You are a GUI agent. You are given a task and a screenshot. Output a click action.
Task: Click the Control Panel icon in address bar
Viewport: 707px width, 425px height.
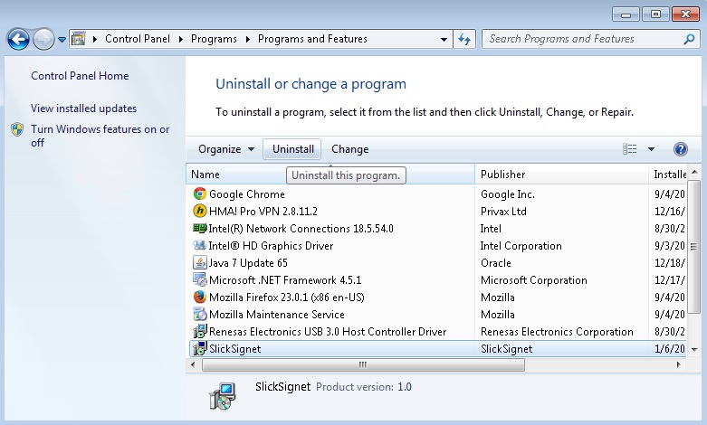click(79, 39)
